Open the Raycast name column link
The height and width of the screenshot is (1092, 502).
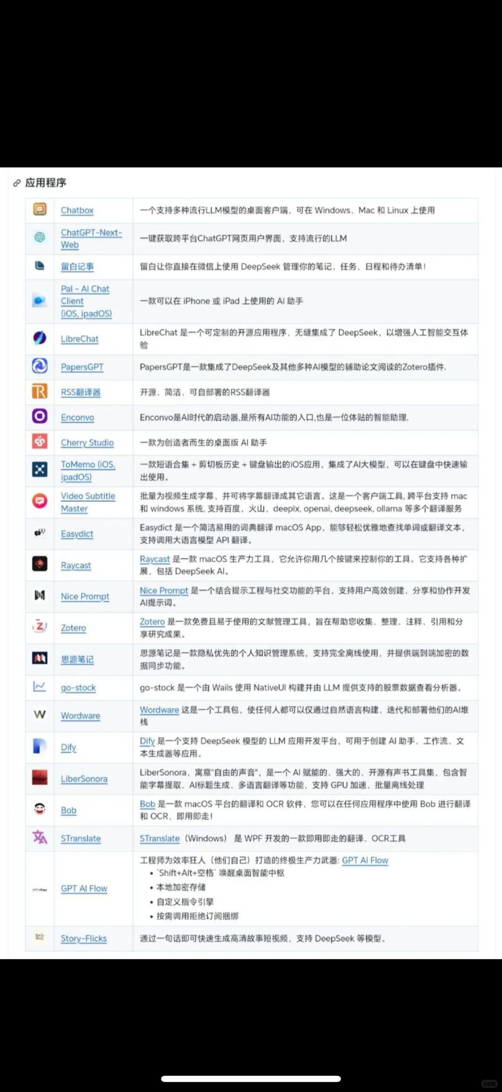76,566
